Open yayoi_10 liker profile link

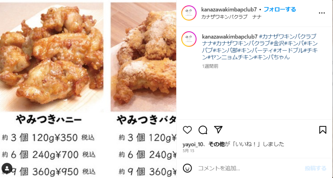pos(193,144)
